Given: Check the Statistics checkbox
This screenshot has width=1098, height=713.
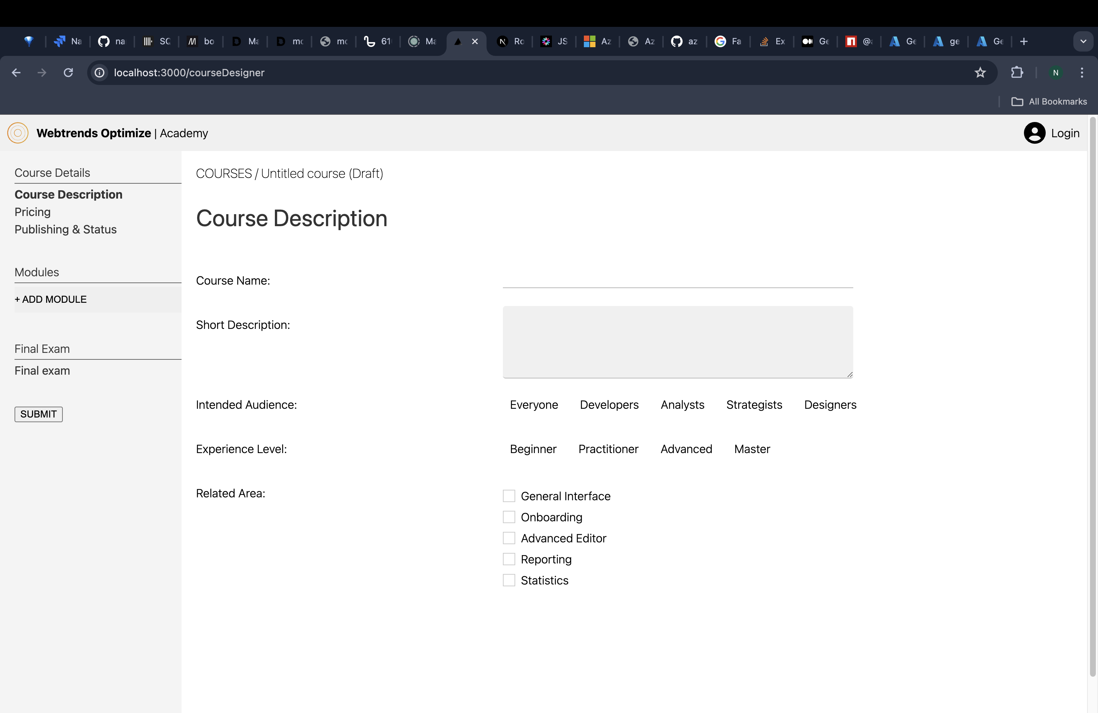Looking at the screenshot, I should 509,580.
